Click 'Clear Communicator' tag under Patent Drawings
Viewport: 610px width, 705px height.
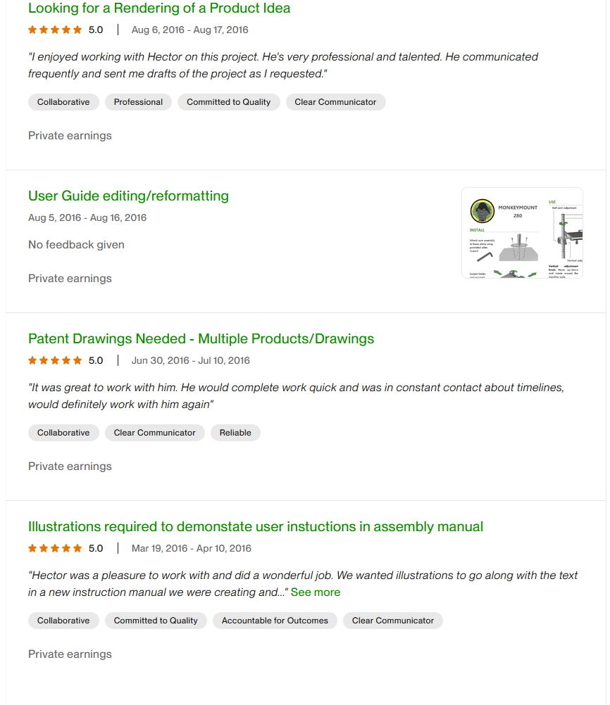tap(155, 433)
